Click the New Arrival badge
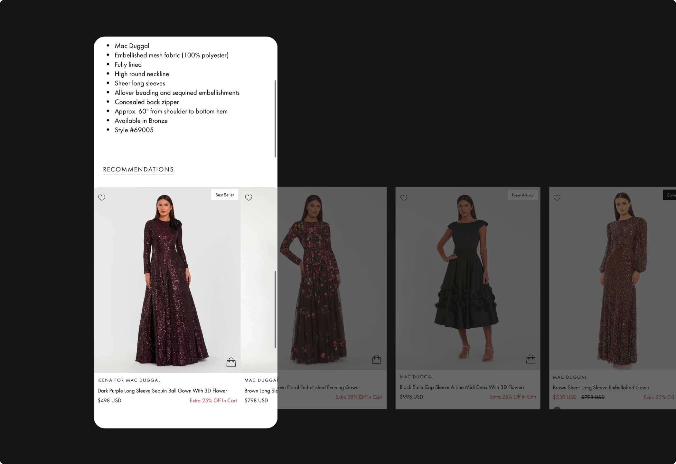The image size is (676, 464). coord(522,195)
